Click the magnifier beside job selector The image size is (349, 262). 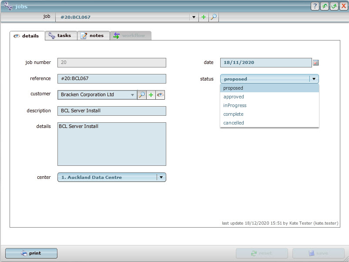213,17
